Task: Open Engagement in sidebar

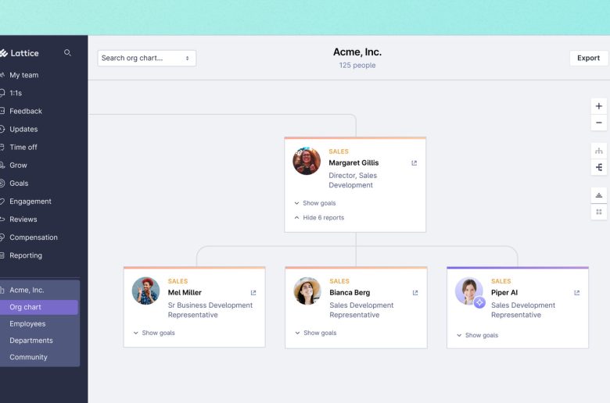Action: 30,201
